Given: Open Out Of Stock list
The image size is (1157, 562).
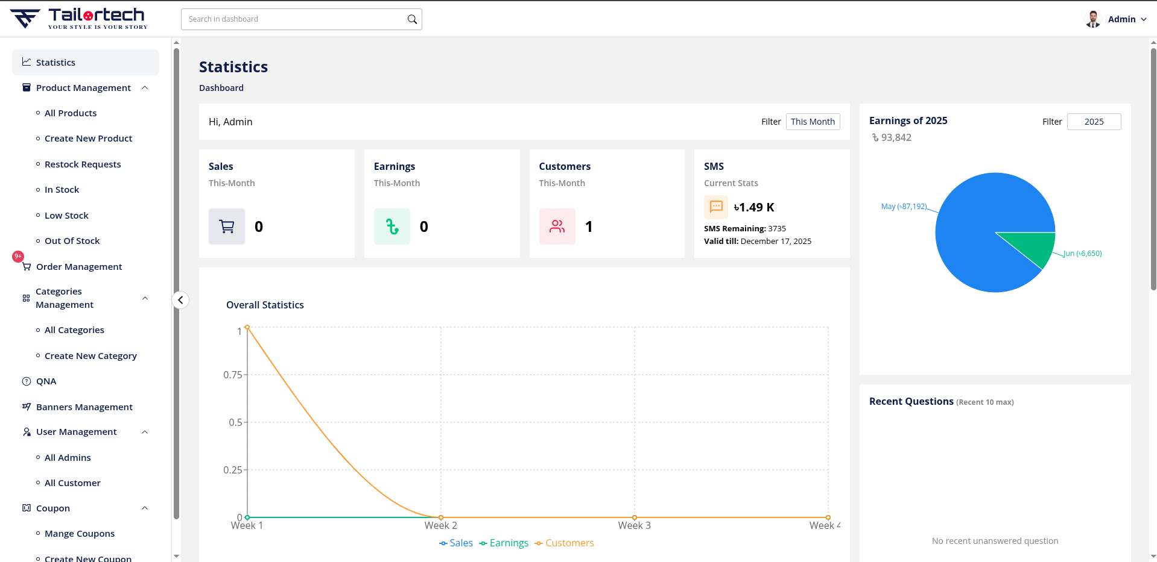Looking at the screenshot, I should pos(72,241).
